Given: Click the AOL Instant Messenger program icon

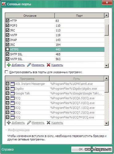Looking at the screenshot, I should (13, 84).
